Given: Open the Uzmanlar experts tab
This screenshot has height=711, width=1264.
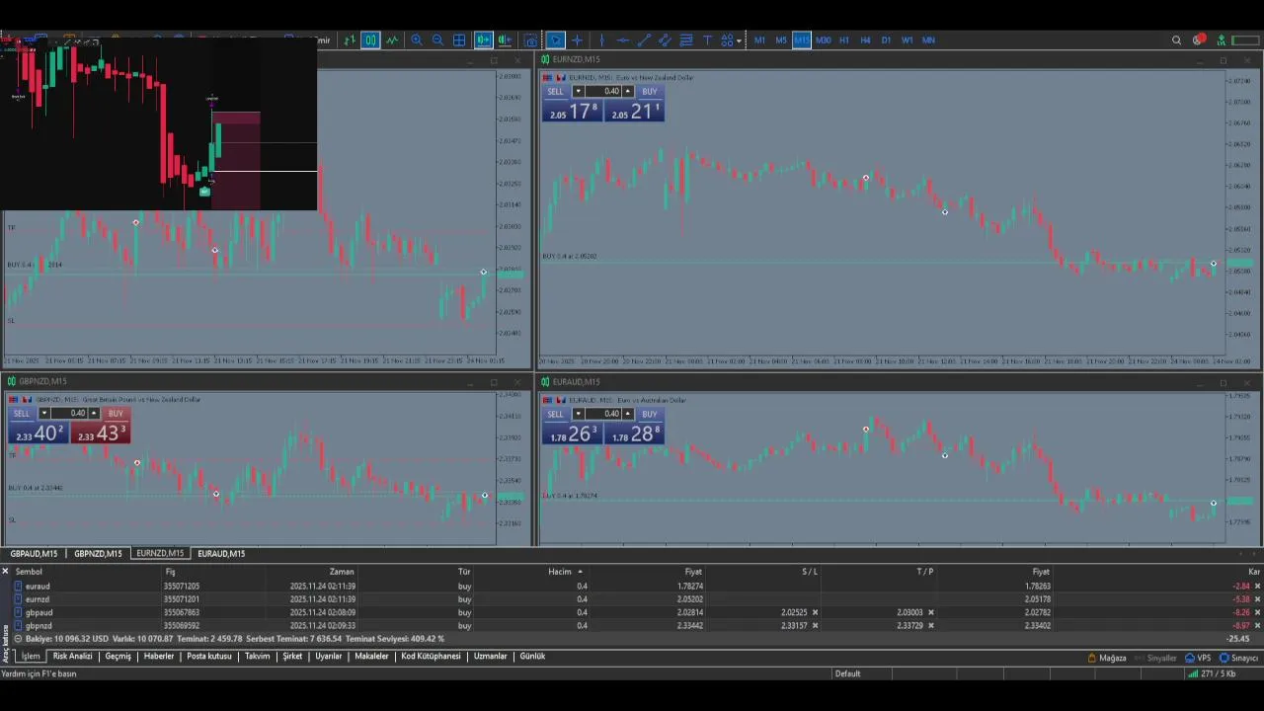Looking at the screenshot, I should (x=490, y=657).
